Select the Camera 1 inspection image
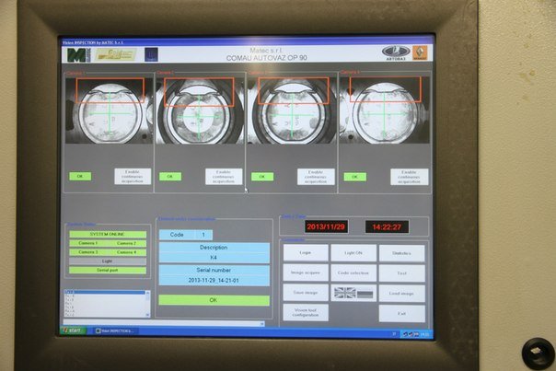This screenshot has height=371, width=556. click(110, 110)
